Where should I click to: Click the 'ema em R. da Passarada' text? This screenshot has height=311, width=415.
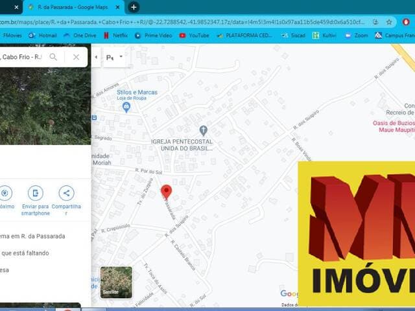32,236
